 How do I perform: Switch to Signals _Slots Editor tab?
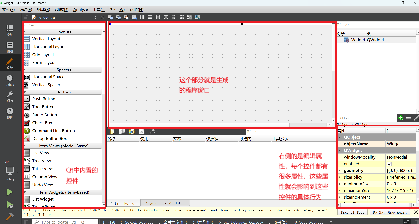(x=165, y=203)
